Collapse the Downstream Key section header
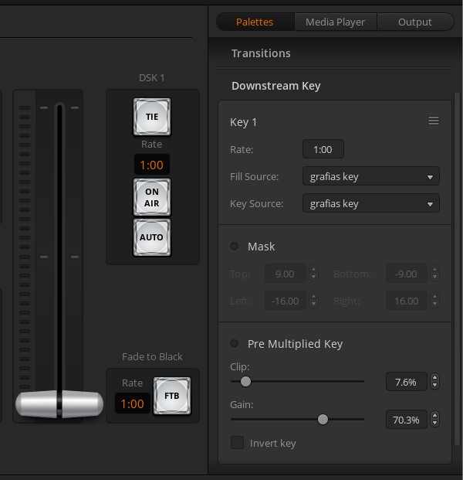 tap(275, 86)
